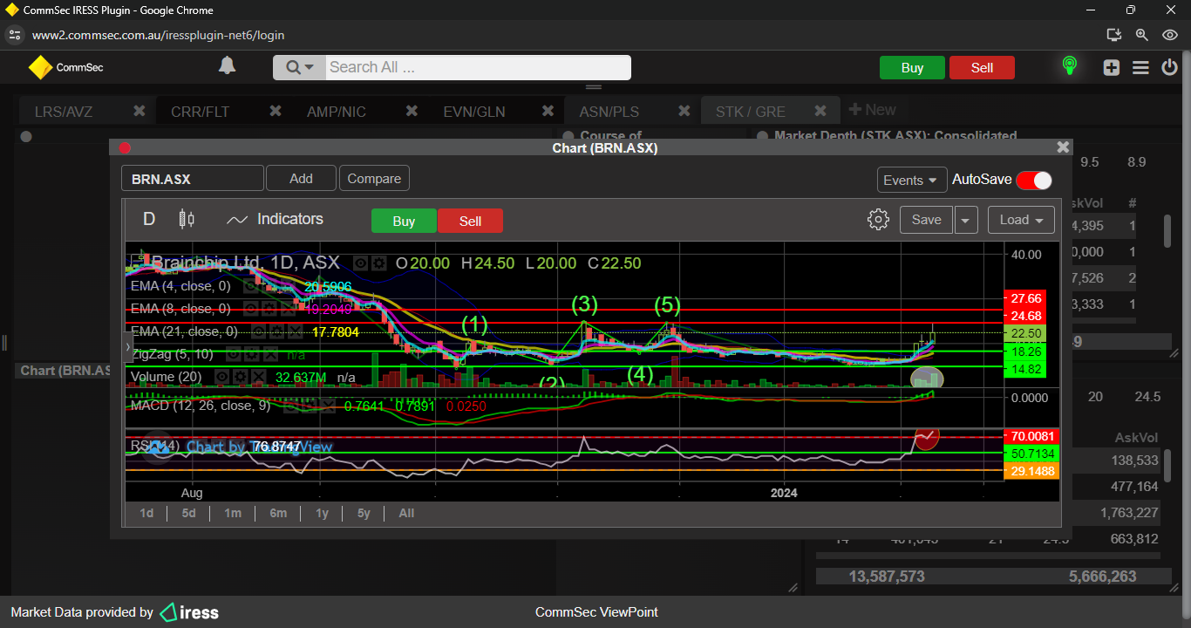Switch to the LRS/AVZ tab
The image size is (1191, 628).
64,112
